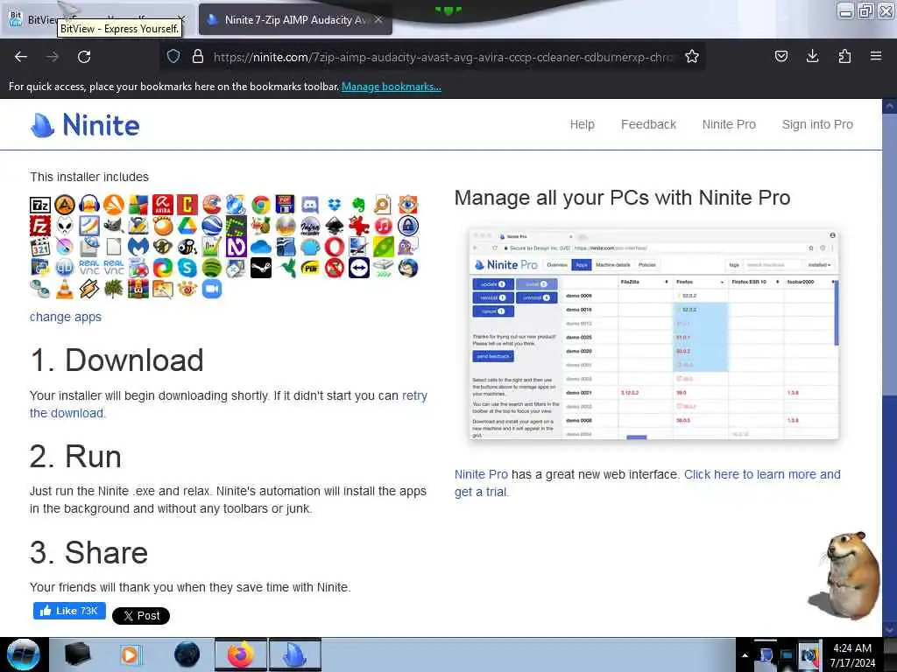This screenshot has height=672, width=897.
Task: Click the GIMP icon
Action: 114,226
